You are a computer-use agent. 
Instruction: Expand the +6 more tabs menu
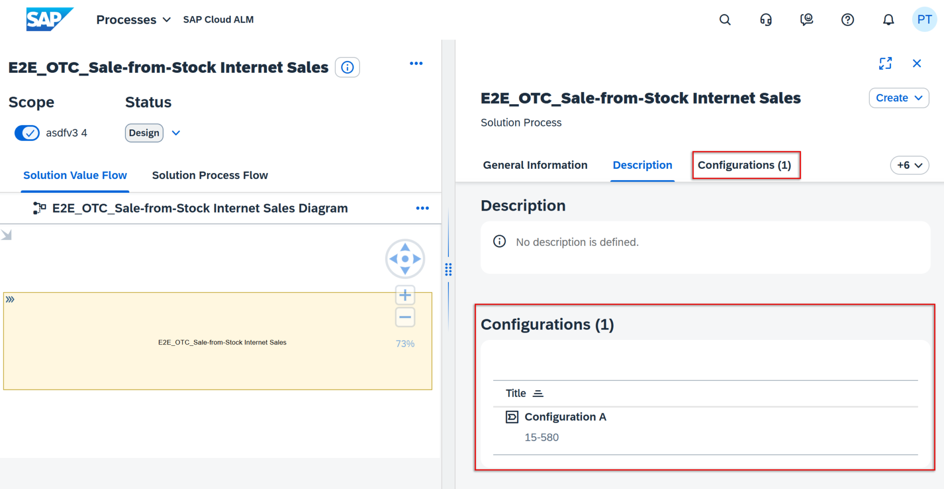[909, 165]
